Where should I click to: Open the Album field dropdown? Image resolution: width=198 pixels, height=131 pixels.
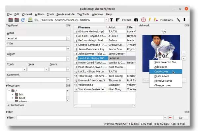[x=68, y=59]
